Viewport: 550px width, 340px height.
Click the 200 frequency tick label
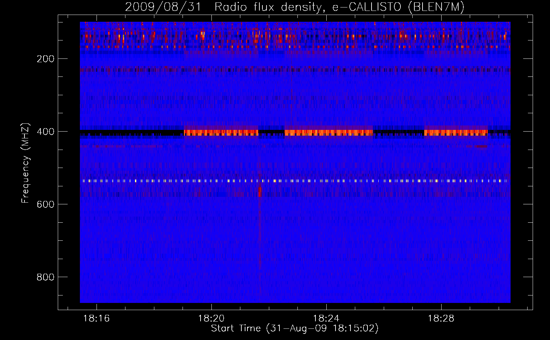(x=46, y=59)
